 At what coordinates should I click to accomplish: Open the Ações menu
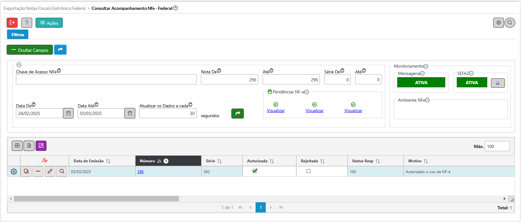pos(49,23)
